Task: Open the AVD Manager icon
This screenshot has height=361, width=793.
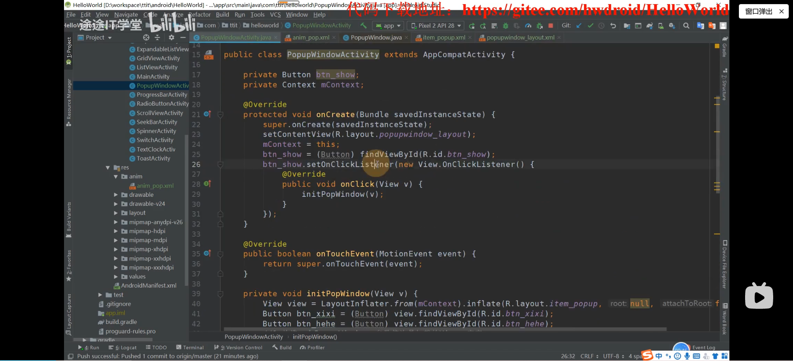Action: pyautogui.click(x=661, y=26)
